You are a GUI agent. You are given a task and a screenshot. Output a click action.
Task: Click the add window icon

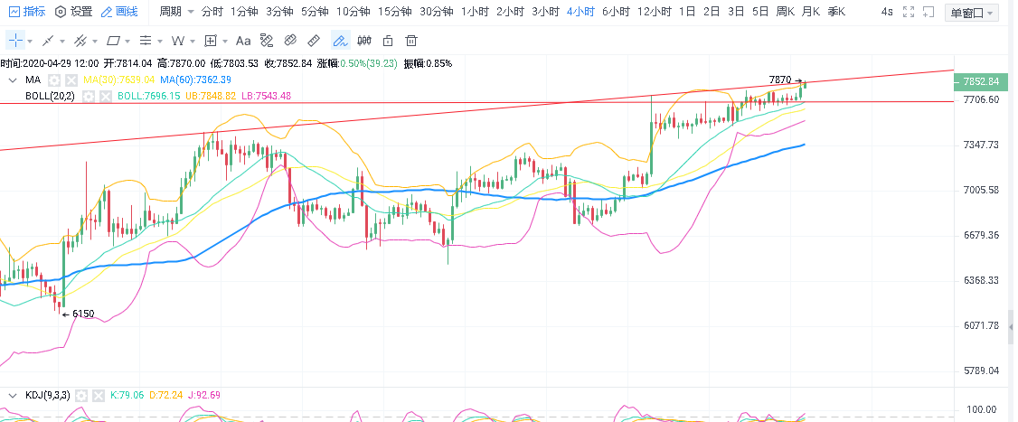point(928,12)
